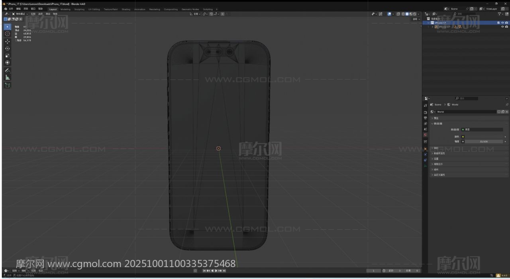Select the Add Cube tool

(x=7, y=85)
